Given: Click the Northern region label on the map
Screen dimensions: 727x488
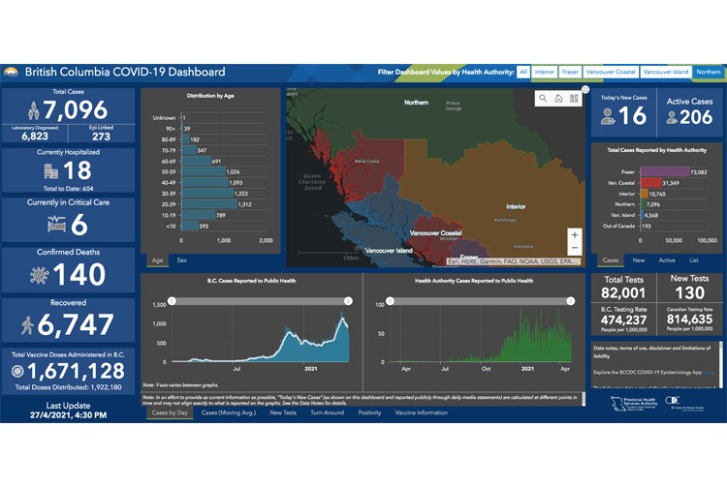Looking at the screenshot, I should (x=417, y=103).
